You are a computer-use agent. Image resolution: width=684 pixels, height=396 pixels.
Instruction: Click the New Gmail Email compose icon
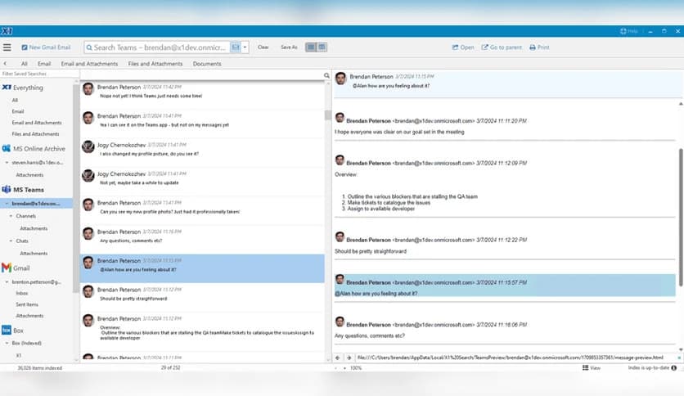click(25, 47)
